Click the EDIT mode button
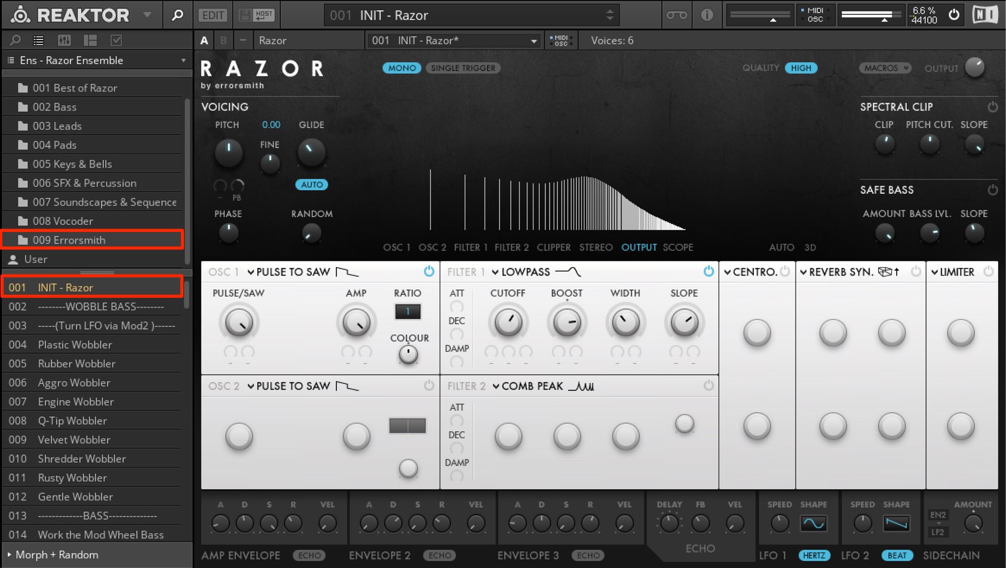The width and height of the screenshot is (1006, 568). pos(213,16)
